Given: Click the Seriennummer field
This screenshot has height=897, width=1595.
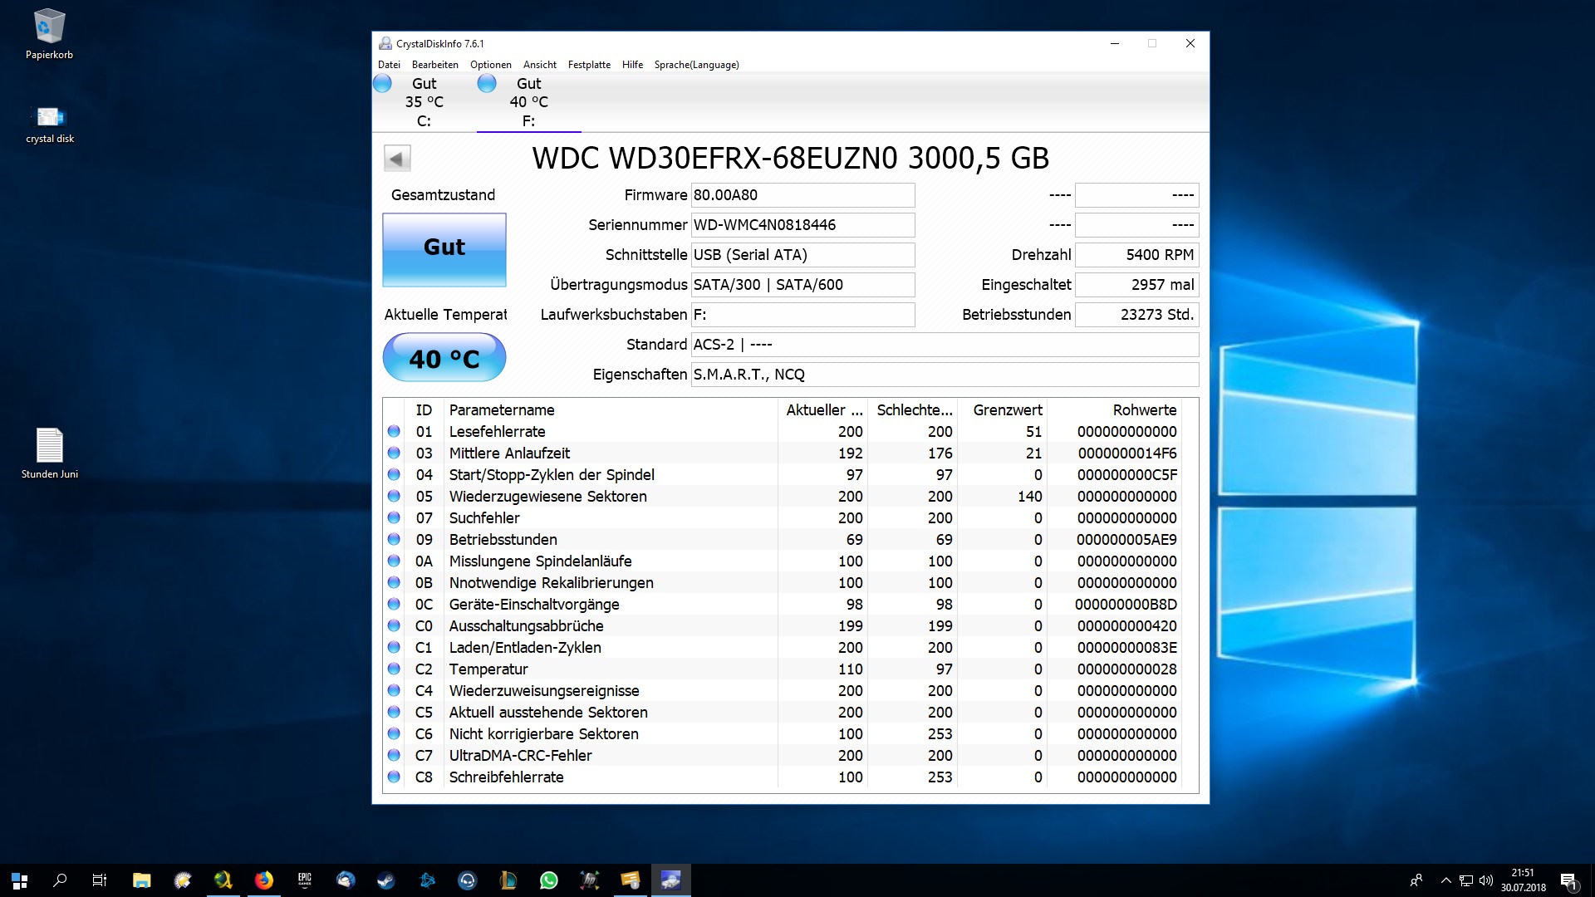Looking at the screenshot, I should tap(802, 225).
